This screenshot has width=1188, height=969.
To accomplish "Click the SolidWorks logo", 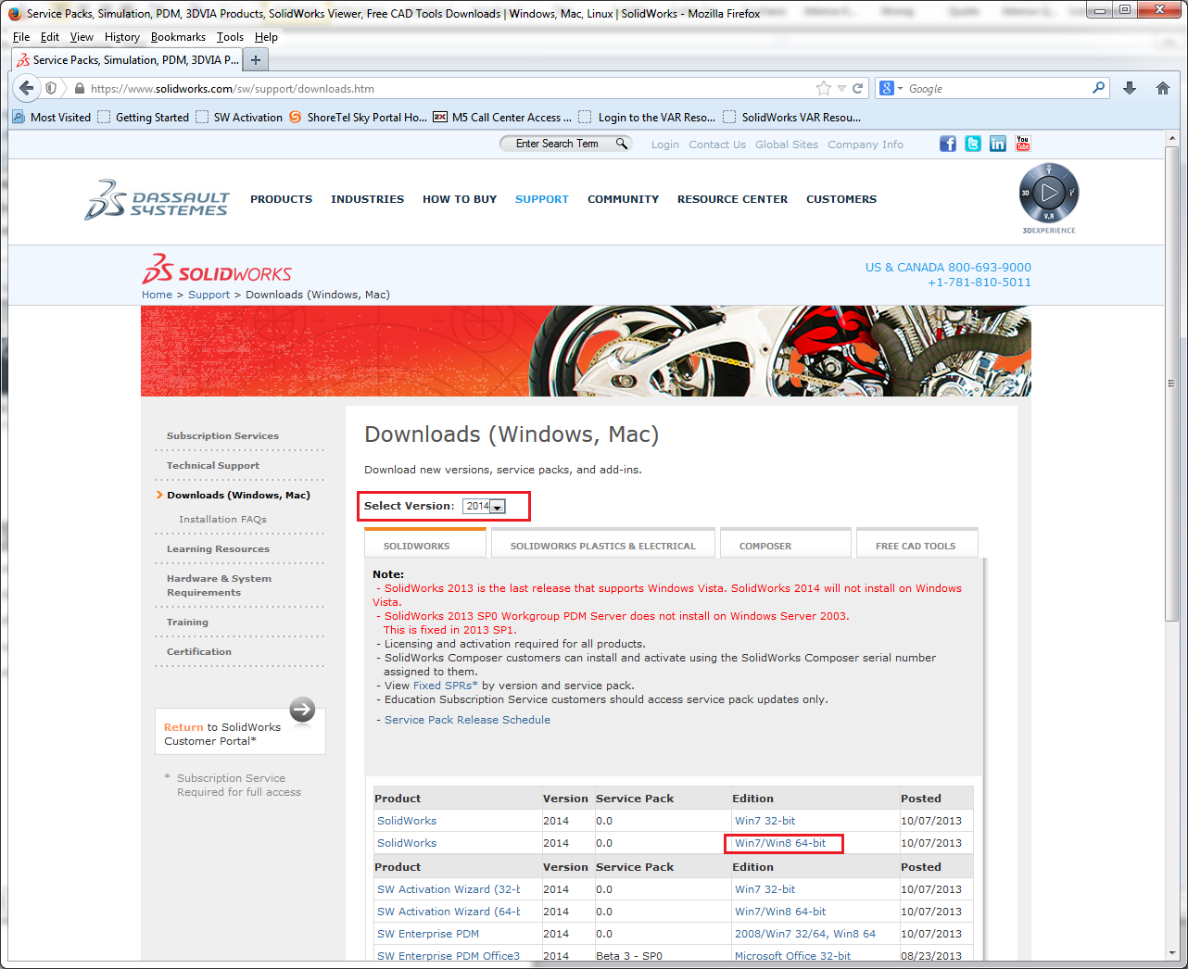I will click(217, 269).
